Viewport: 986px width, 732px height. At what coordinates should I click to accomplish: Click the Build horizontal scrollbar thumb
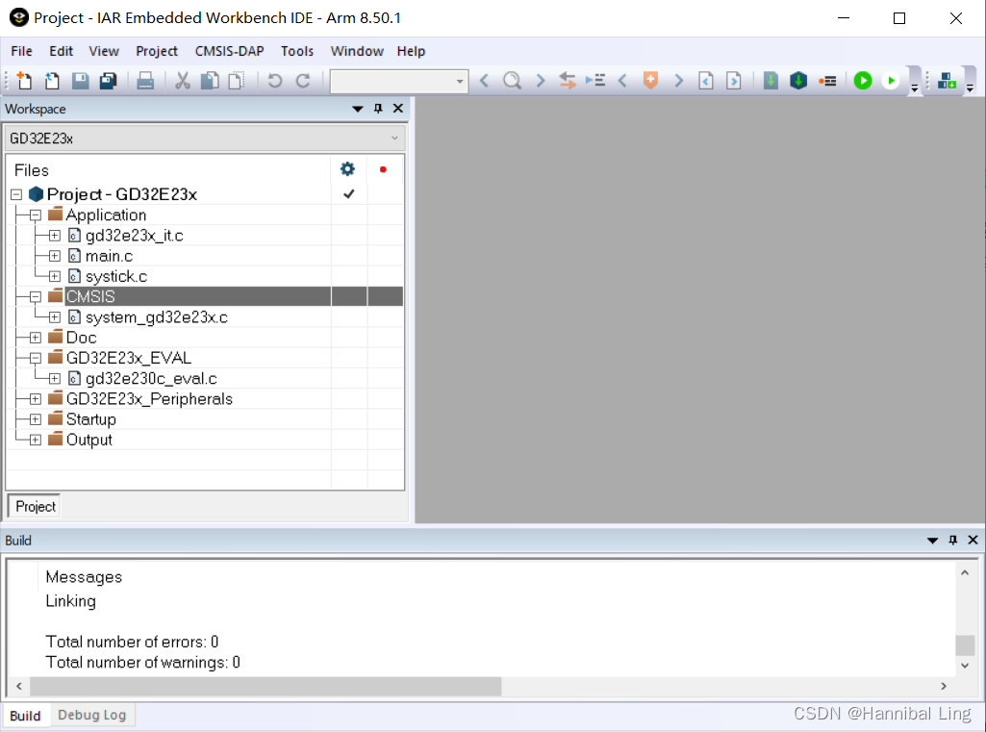(x=265, y=686)
